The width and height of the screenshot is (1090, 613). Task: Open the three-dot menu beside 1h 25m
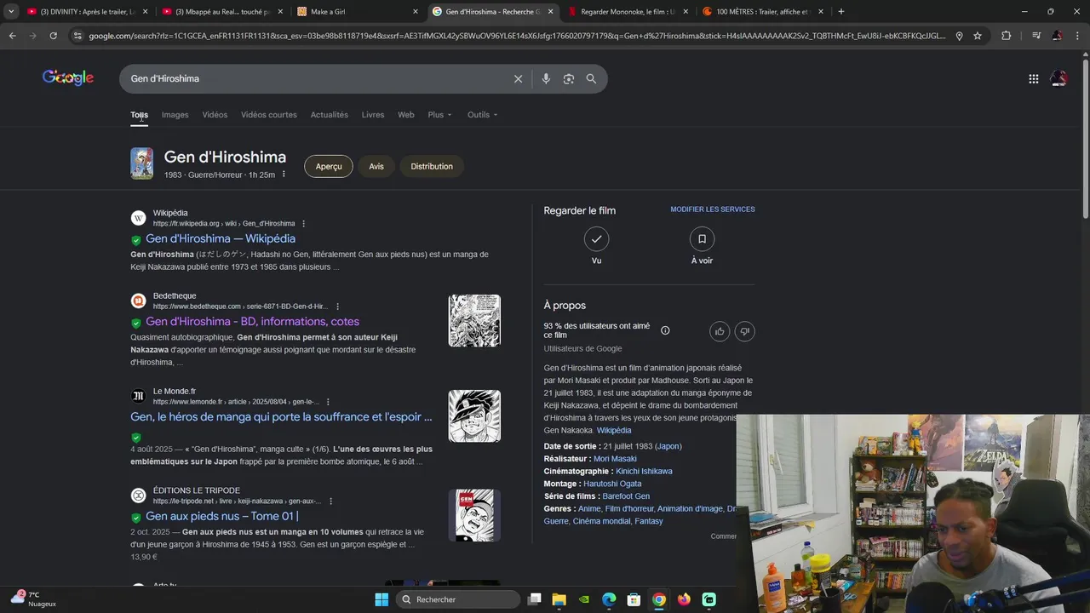tap(284, 175)
